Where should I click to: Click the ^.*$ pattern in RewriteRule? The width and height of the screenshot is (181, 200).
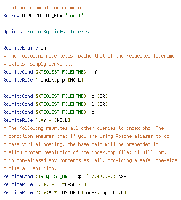tap(41, 120)
